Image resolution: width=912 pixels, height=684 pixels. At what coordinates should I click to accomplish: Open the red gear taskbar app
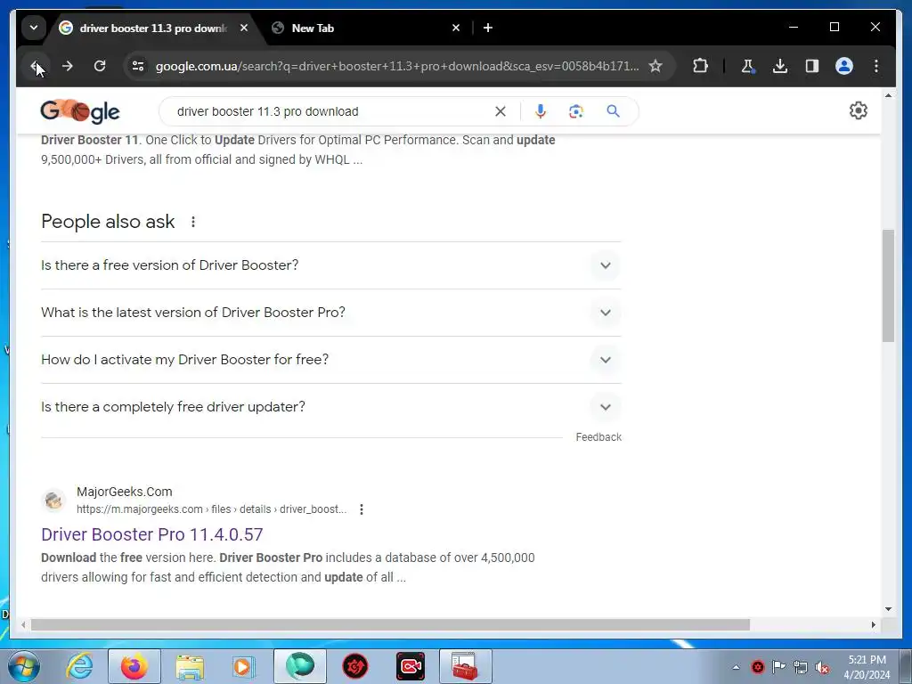354,666
